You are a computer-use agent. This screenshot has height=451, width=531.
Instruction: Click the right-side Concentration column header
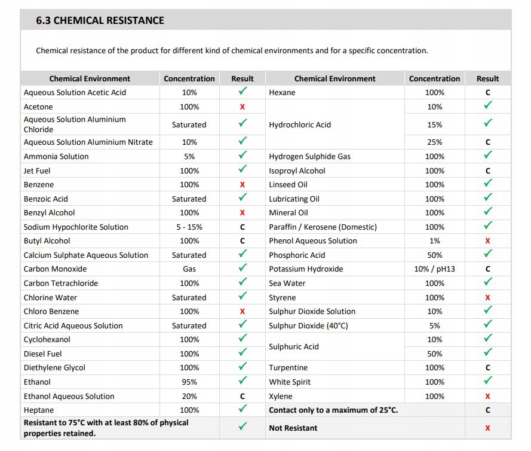[434, 78]
